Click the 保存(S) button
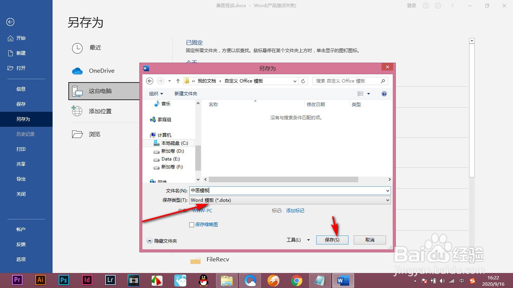Screen dimensions: 513x288 (332, 240)
